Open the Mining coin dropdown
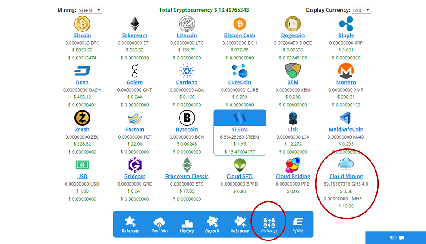The image size is (426, 244). (x=90, y=10)
